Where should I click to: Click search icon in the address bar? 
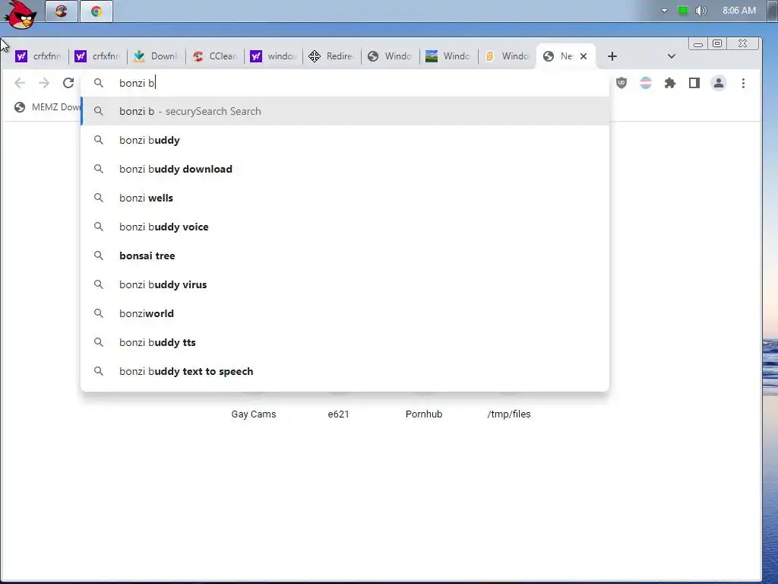tap(99, 83)
